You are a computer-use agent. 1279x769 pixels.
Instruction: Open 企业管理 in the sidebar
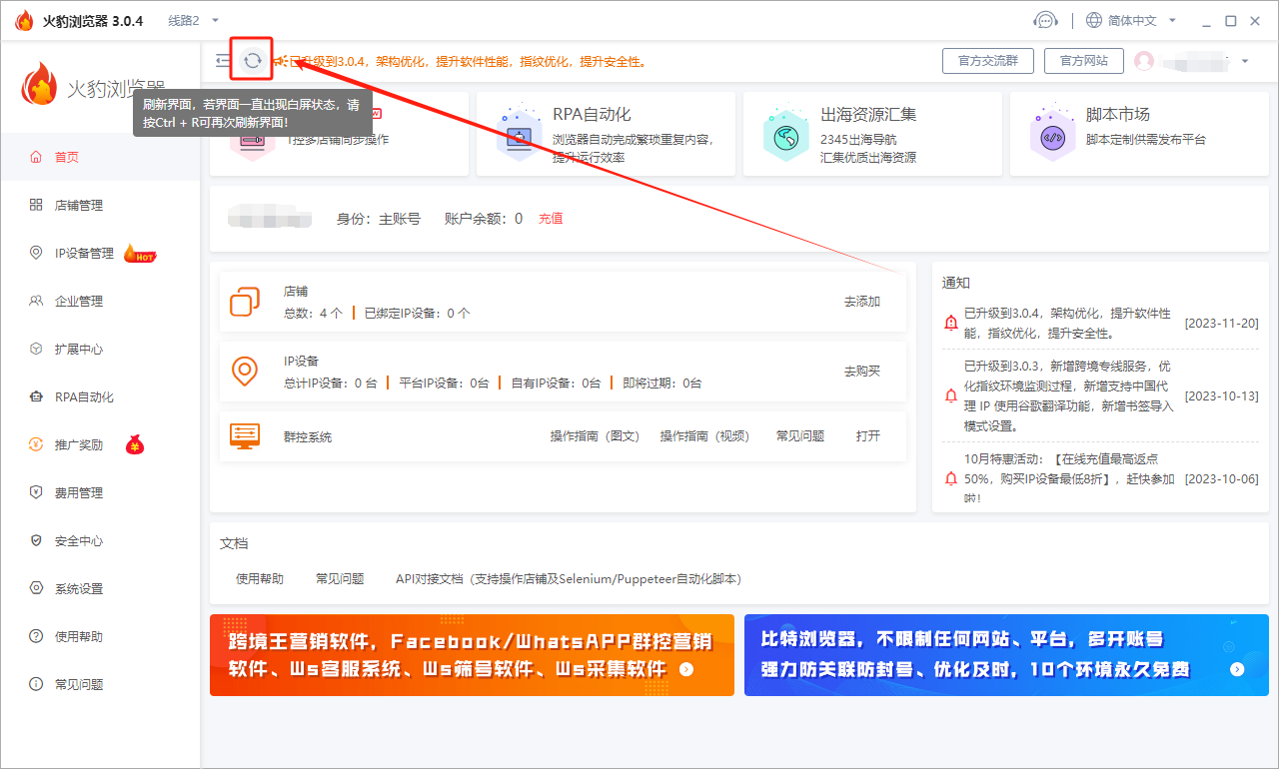(x=100, y=301)
